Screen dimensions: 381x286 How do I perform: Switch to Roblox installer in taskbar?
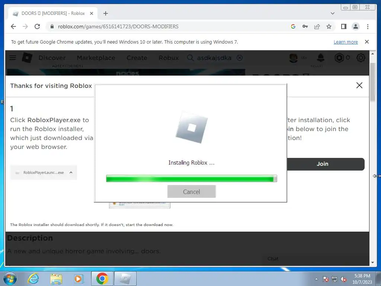(125, 279)
